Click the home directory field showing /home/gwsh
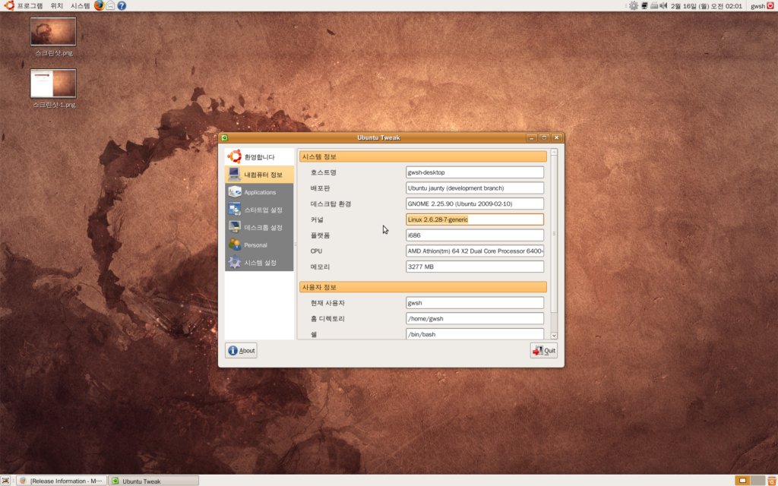778x486 pixels. point(474,318)
